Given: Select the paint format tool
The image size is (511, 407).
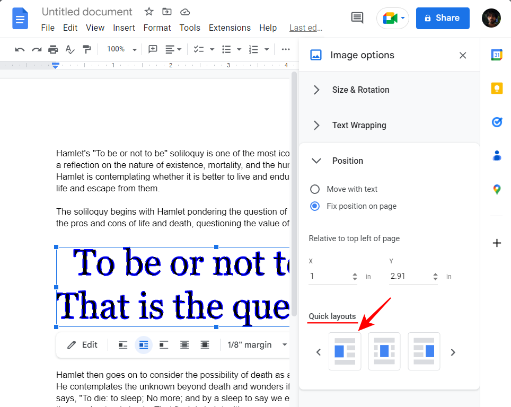Looking at the screenshot, I should [86, 49].
